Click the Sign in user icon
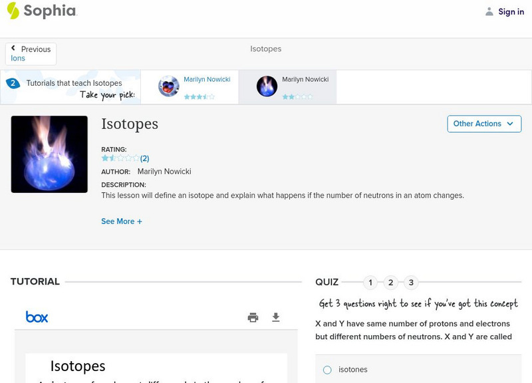532x383 pixels. [x=489, y=11]
